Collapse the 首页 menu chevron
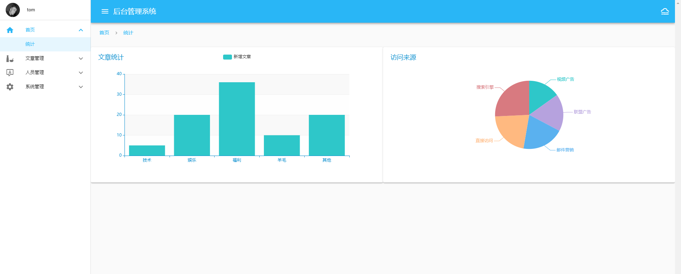The height and width of the screenshot is (274, 681). coord(81,30)
